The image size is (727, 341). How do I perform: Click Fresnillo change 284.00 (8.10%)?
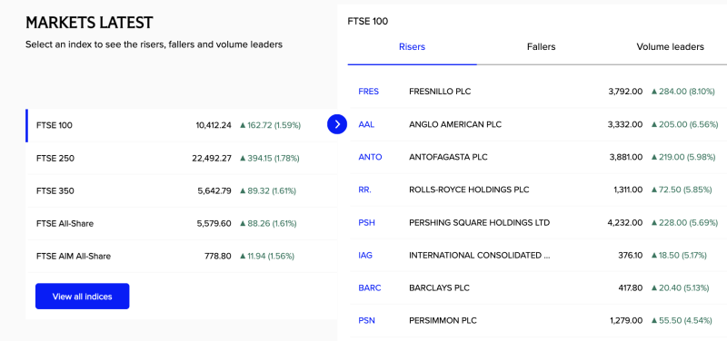tap(683, 92)
